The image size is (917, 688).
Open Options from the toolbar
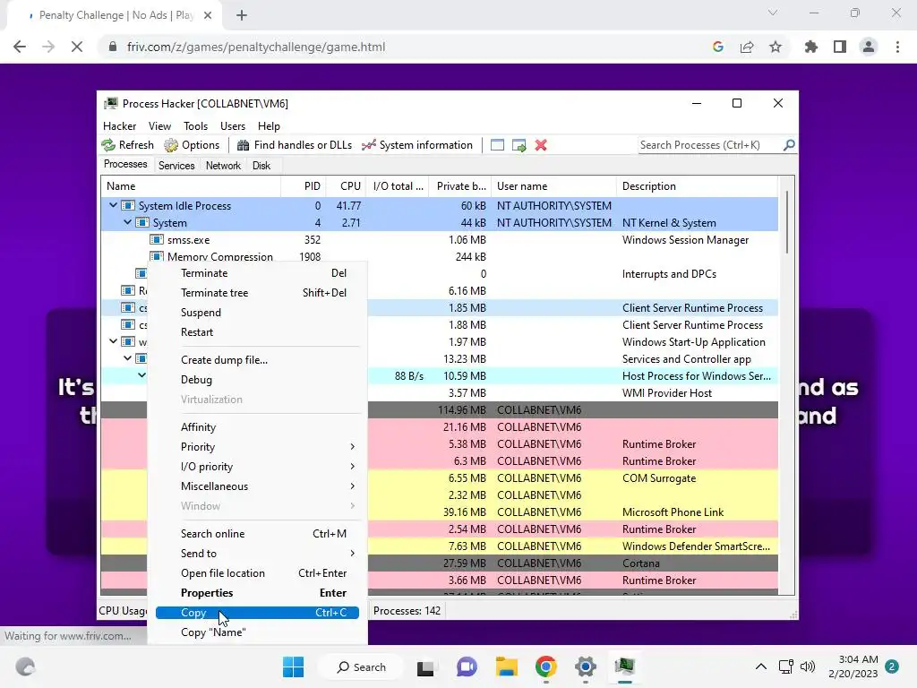click(192, 145)
